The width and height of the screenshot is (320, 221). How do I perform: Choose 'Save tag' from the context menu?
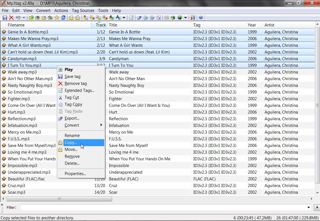[81, 77]
